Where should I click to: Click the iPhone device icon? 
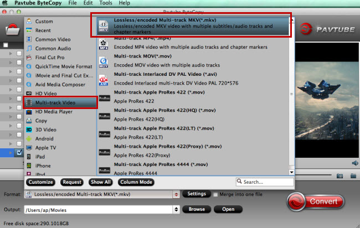click(29, 165)
